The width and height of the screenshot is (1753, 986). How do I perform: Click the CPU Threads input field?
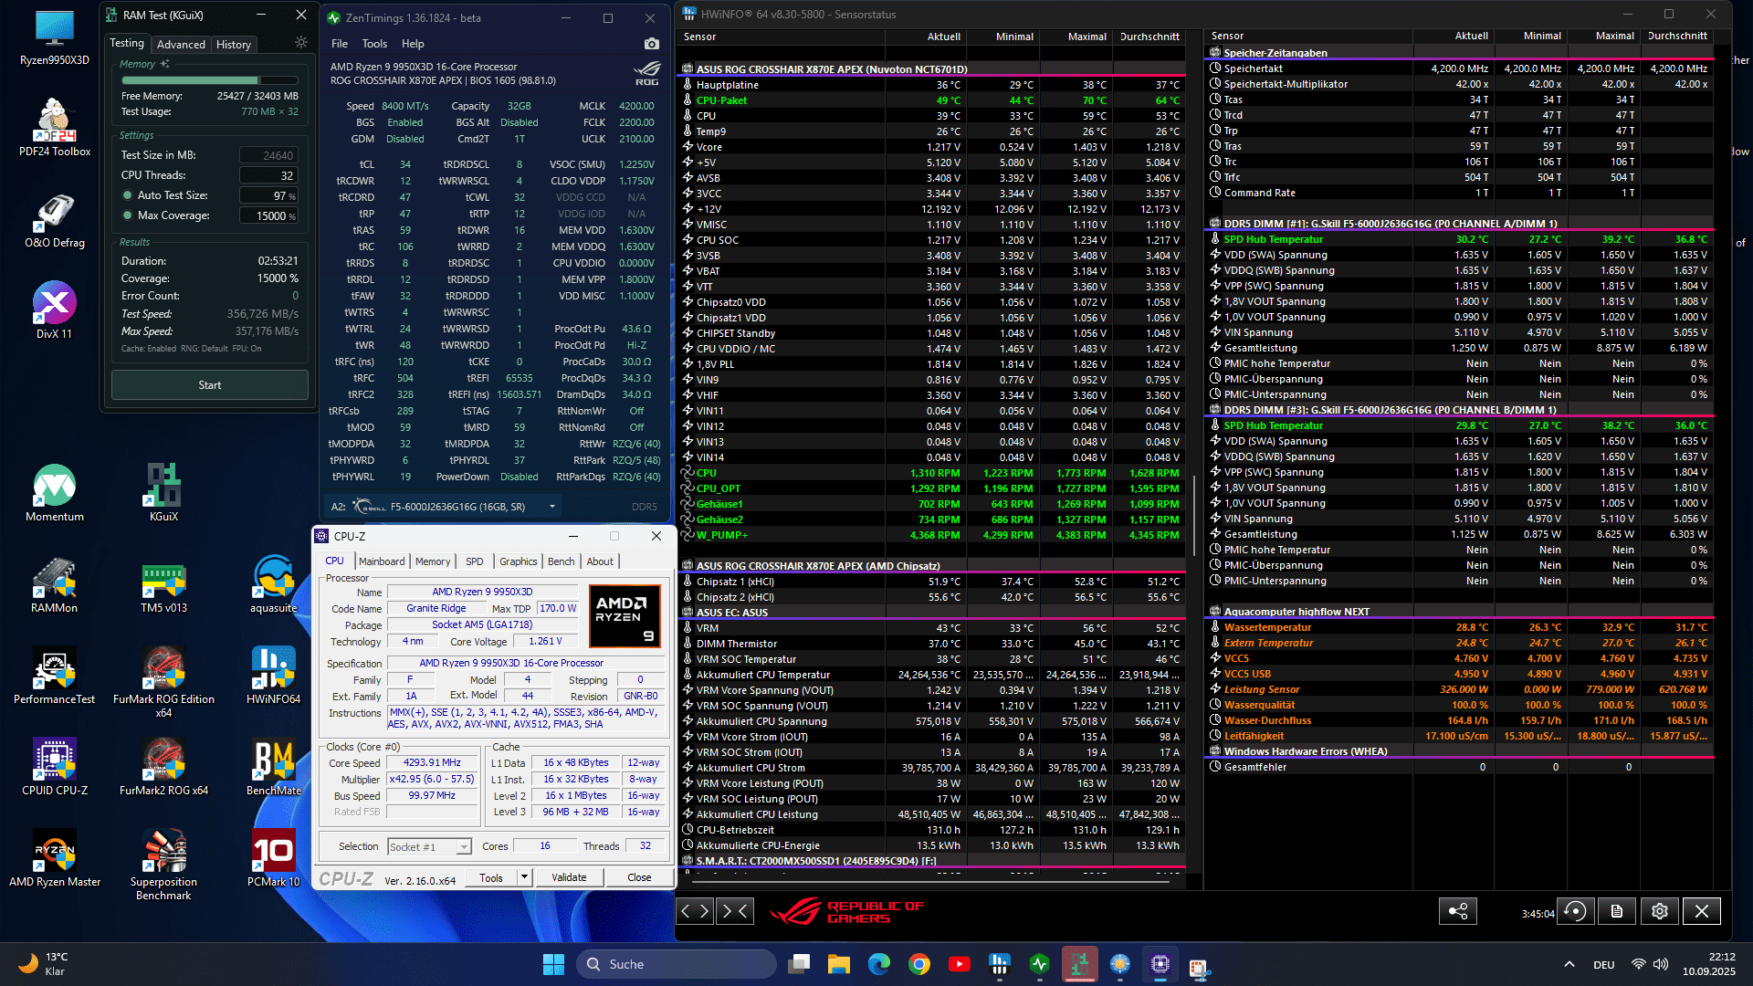268,175
